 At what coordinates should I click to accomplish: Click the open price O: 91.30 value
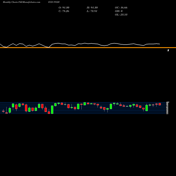point(64,7)
